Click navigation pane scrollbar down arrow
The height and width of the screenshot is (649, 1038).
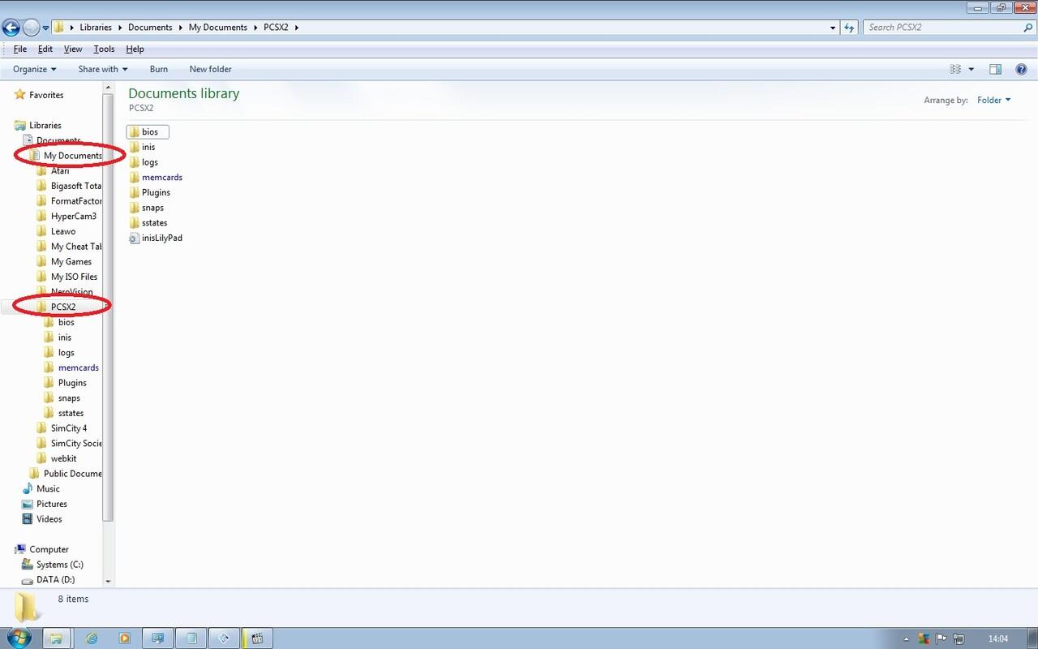point(109,581)
